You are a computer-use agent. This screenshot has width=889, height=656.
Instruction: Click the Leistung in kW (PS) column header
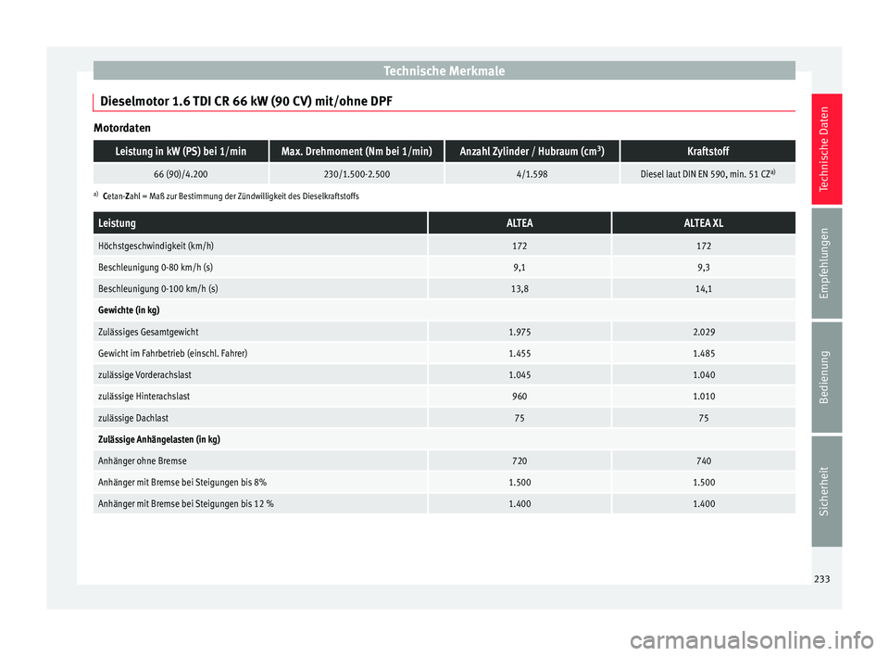pos(181,152)
